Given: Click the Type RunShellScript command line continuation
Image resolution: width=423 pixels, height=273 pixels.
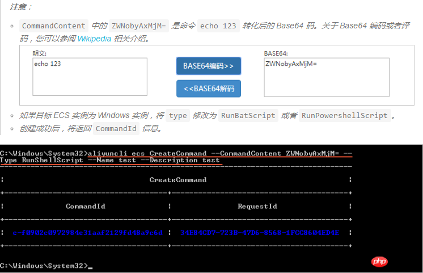Looking at the screenshot, I should click(x=110, y=160).
